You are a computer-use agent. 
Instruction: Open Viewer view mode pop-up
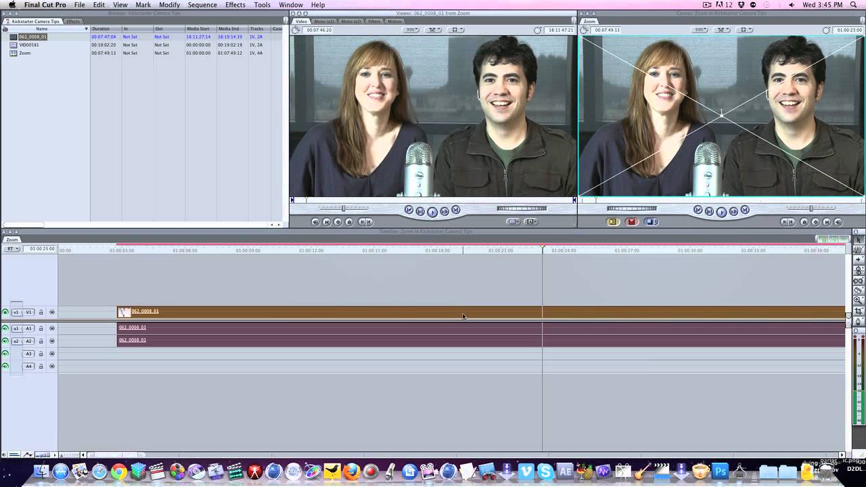click(455, 30)
